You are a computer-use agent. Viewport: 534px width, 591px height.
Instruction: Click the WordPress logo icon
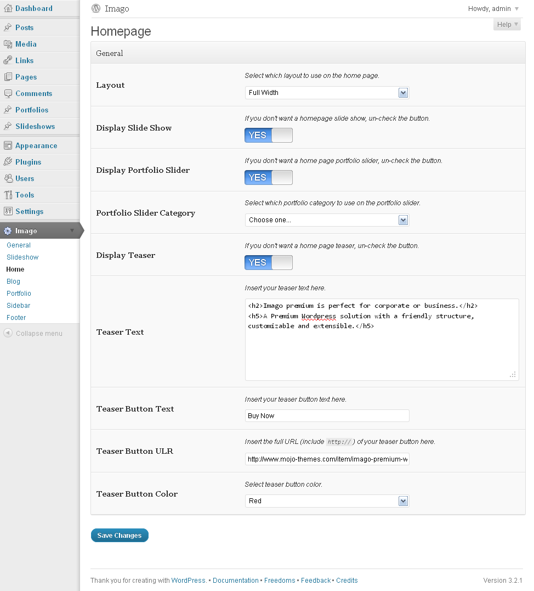[96, 8]
